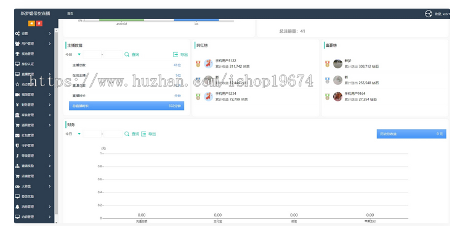Click 导出 in the 财务 panel

[152, 134]
